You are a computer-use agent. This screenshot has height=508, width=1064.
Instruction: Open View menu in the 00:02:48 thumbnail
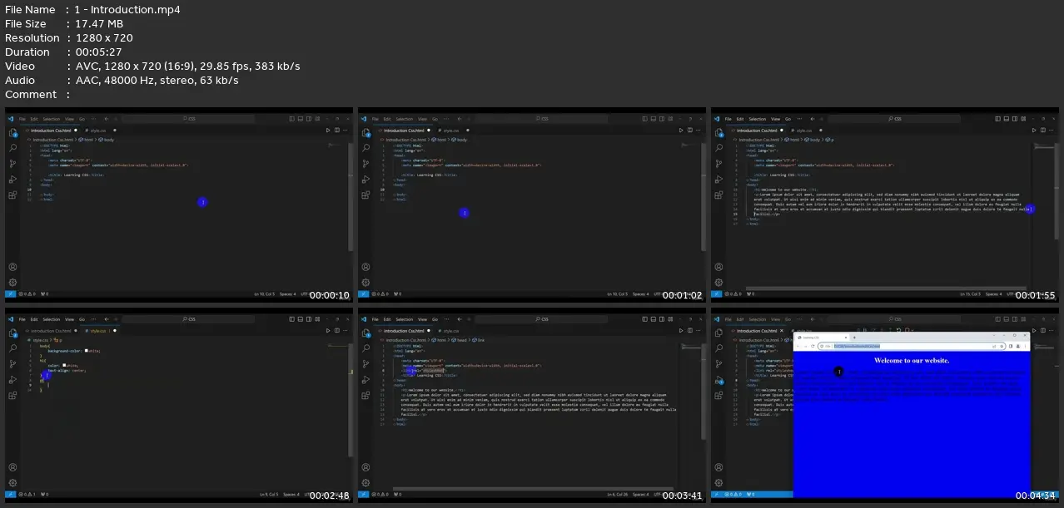coord(69,319)
